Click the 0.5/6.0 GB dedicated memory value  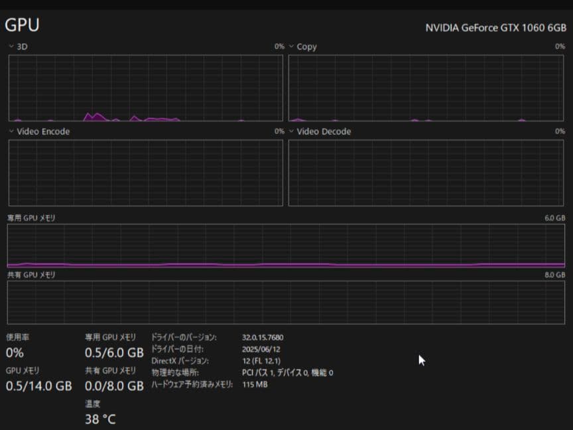[114, 352]
